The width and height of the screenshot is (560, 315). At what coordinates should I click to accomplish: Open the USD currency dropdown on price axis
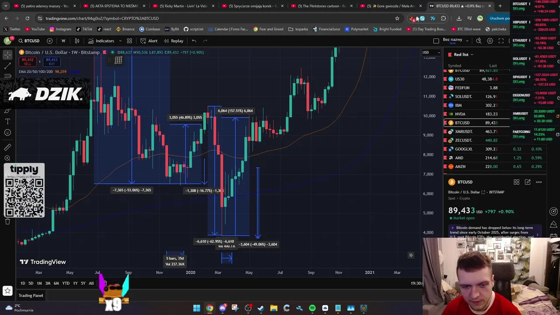pyautogui.click(x=431, y=52)
